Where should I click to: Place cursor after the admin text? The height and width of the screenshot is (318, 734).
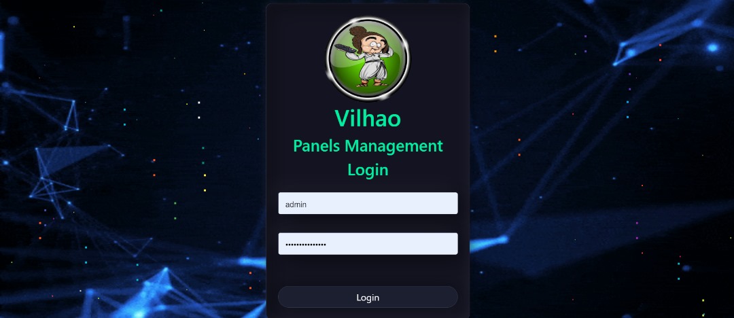(307, 205)
